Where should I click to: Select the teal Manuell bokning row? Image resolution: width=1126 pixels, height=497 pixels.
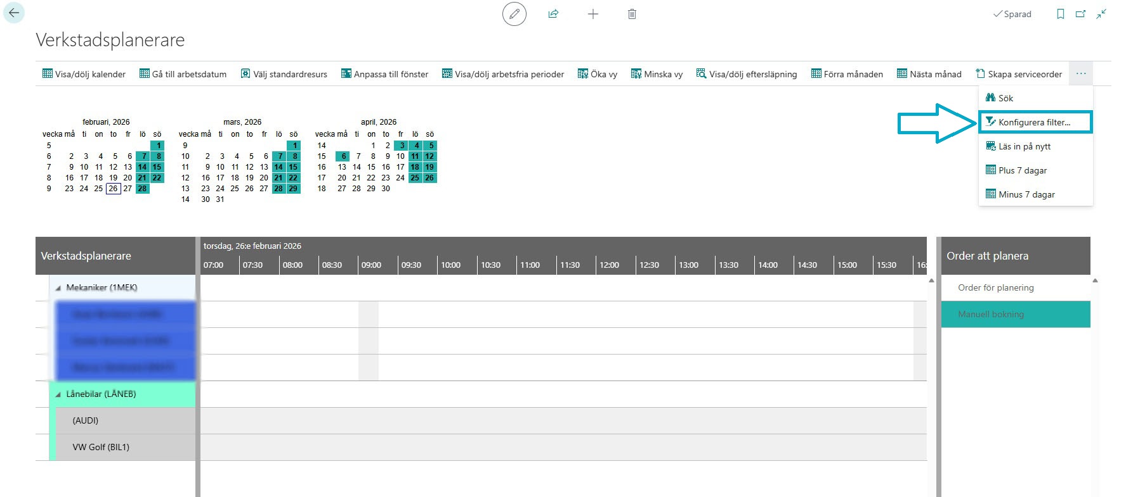pos(1015,314)
